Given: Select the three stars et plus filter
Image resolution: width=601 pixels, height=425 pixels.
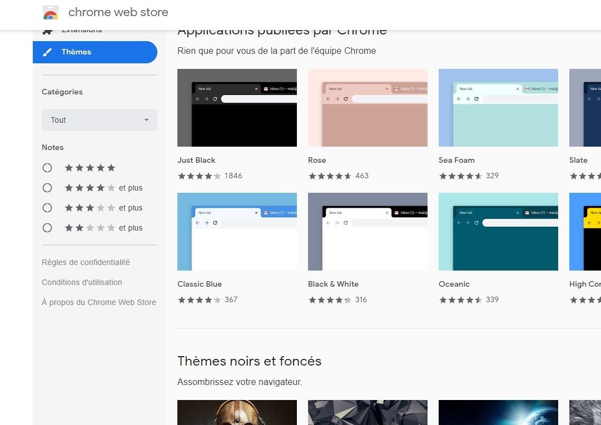Looking at the screenshot, I should tap(47, 208).
